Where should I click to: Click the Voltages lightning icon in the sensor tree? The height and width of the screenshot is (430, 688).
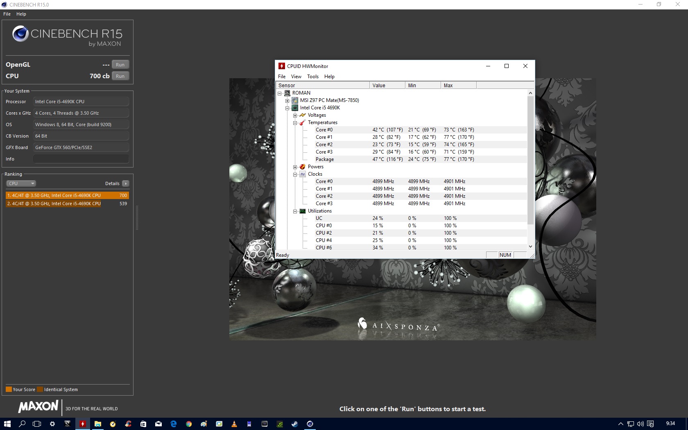coord(303,115)
